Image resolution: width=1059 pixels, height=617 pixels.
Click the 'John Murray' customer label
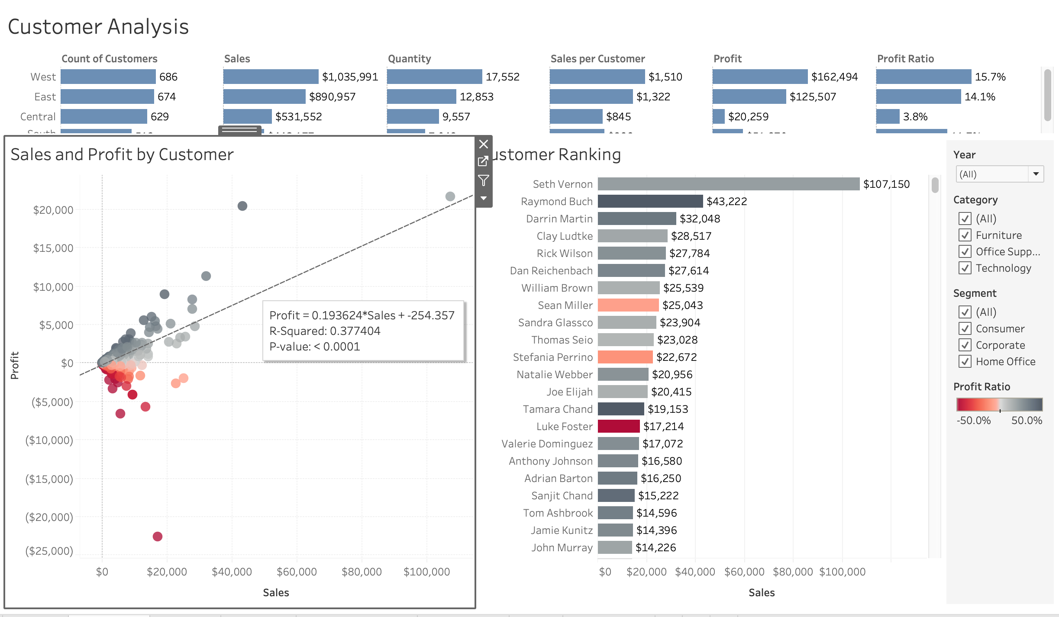tap(562, 547)
